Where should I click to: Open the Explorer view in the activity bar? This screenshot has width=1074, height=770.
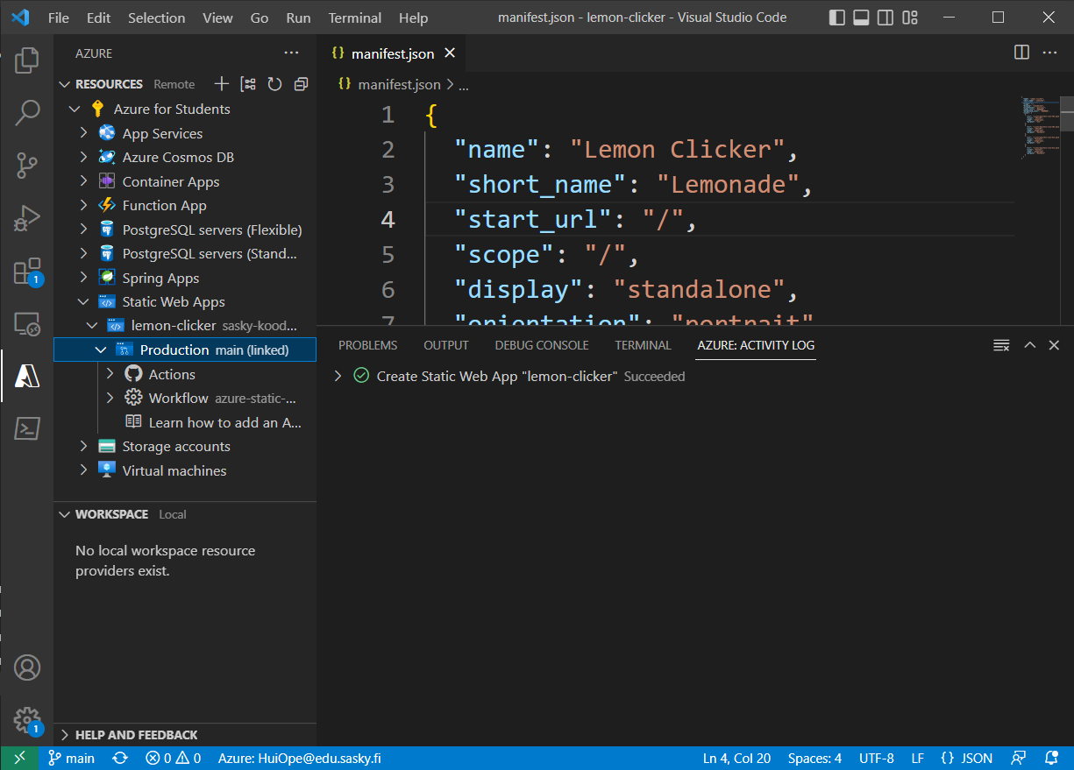pos(27,60)
